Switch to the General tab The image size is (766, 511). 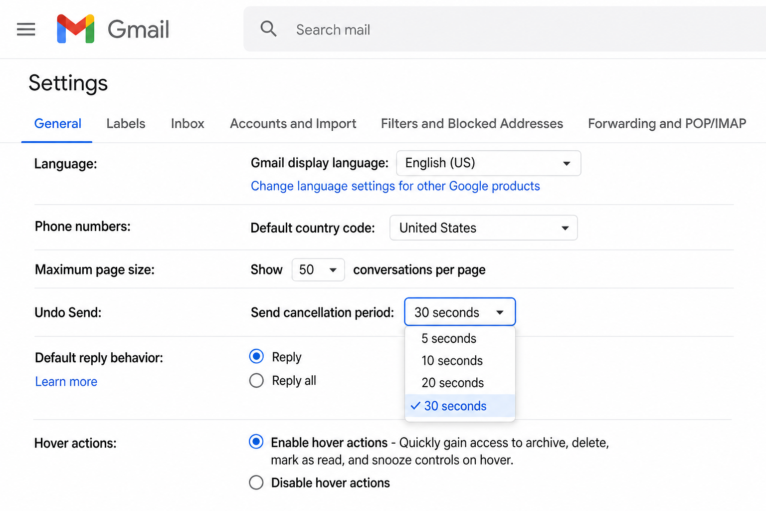[x=57, y=124]
